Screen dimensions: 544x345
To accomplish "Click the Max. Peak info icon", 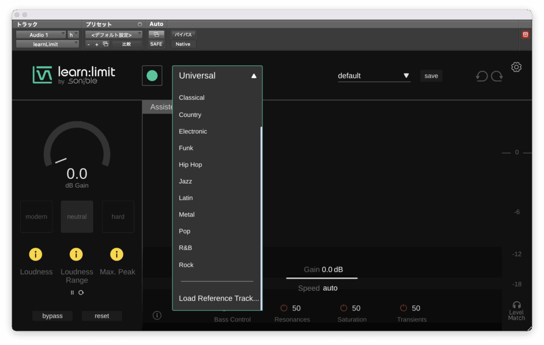I will (x=116, y=254).
